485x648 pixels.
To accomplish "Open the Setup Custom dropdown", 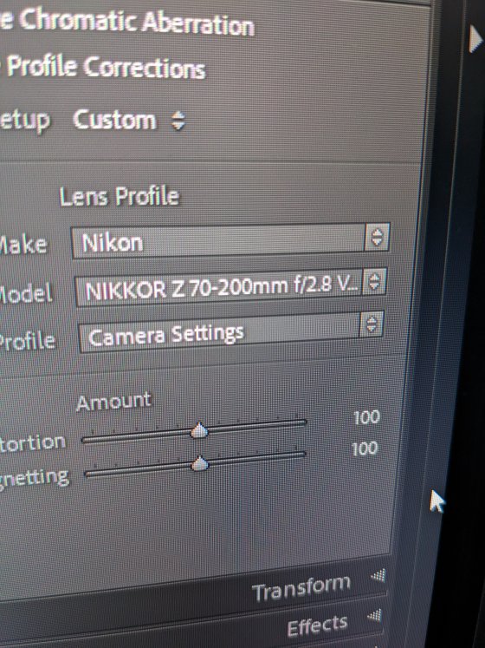I will (129, 121).
